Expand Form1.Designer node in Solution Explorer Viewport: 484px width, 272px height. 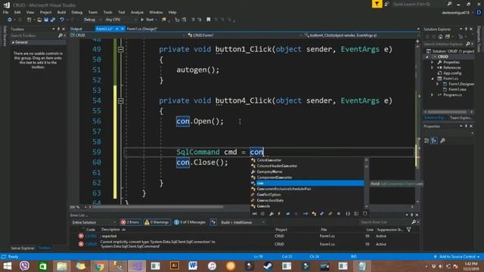(437, 84)
